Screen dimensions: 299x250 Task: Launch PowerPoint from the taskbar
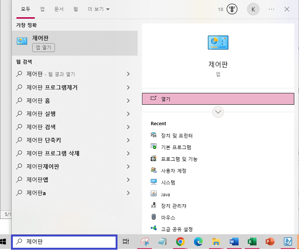coord(270,242)
